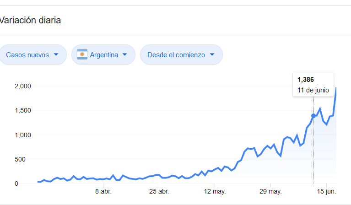Image resolution: width=351 pixels, height=205 pixels.
Task: Click the 15 jun. axis label
Action: click(x=327, y=191)
